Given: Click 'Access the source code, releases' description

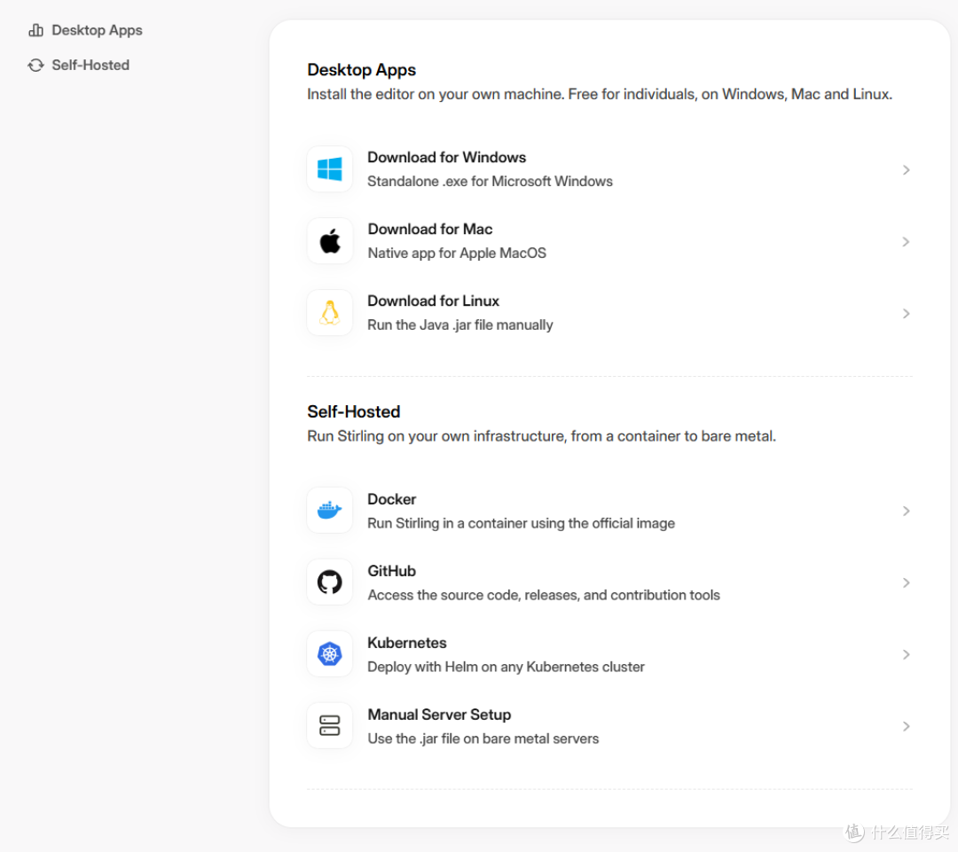Looking at the screenshot, I should coord(544,595).
